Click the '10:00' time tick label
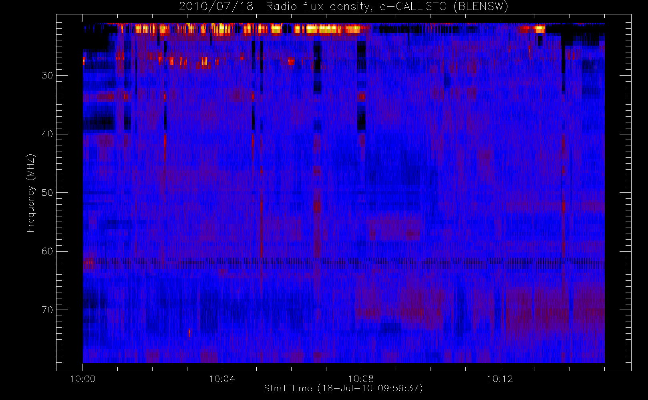This screenshot has height=400, width=648. click(x=83, y=379)
